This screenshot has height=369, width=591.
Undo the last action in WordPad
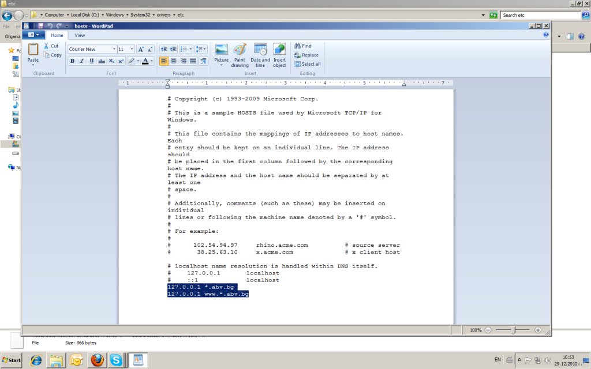(50, 26)
